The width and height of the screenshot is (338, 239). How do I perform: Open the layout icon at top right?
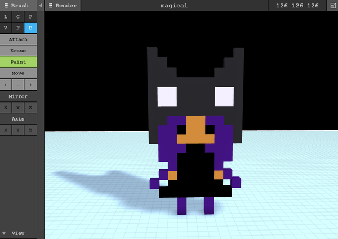[x=333, y=6]
